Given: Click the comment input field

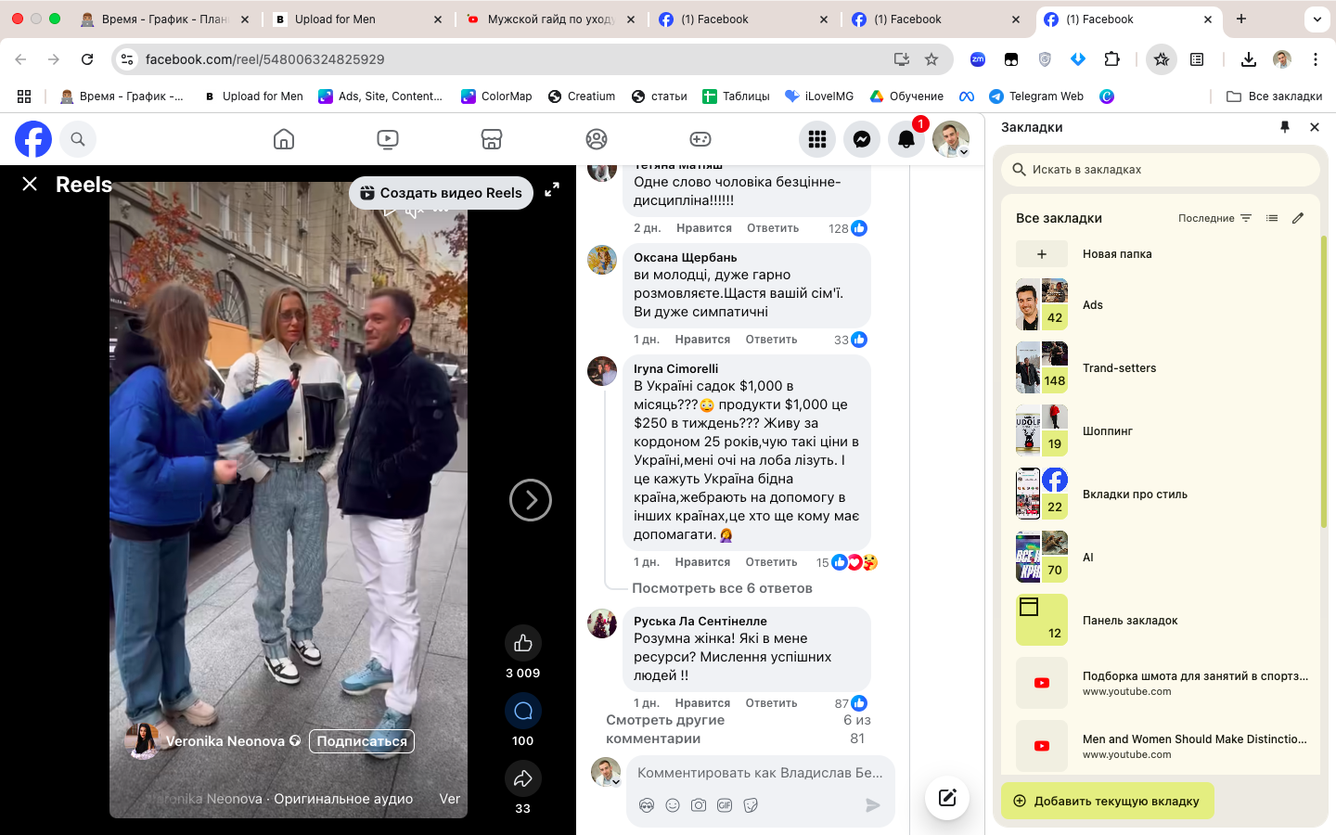Looking at the screenshot, I should [x=760, y=773].
